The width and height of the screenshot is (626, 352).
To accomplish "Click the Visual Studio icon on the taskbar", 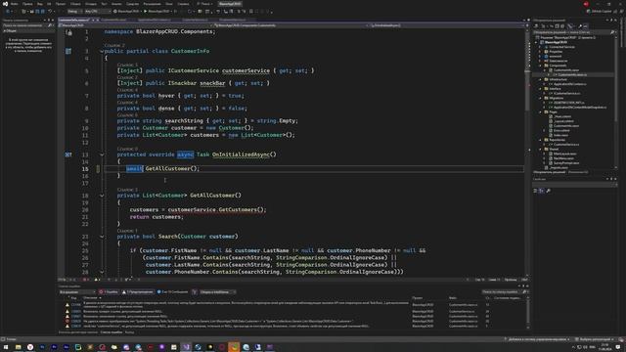I will pos(186,347).
